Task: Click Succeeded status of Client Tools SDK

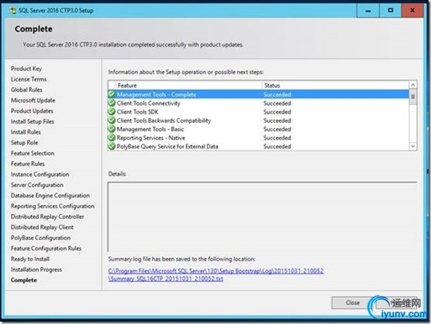Action: [x=277, y=112]
